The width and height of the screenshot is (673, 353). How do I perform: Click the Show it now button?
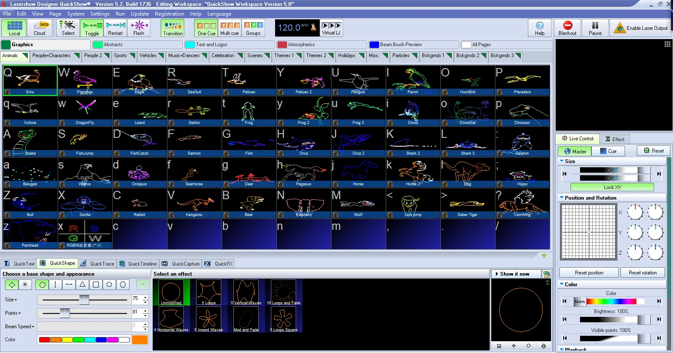click(x=515, y=274)
